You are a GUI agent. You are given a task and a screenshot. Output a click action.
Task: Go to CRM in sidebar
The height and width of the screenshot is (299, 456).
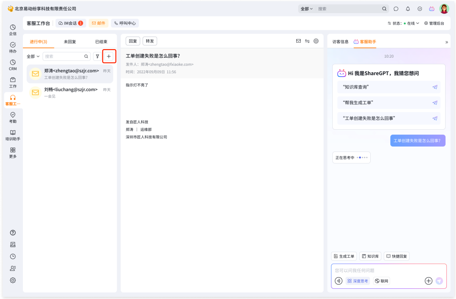(13, 65)
